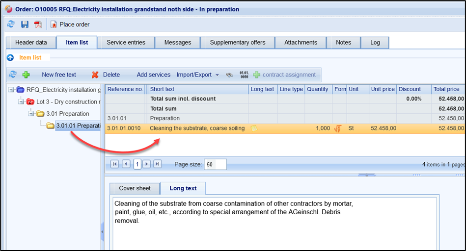Click the New free text button

click(59, 75)
